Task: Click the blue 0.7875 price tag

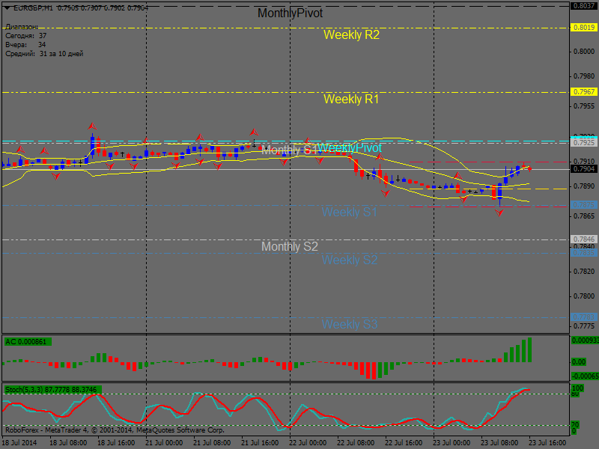Action: (x=583, y=205)
